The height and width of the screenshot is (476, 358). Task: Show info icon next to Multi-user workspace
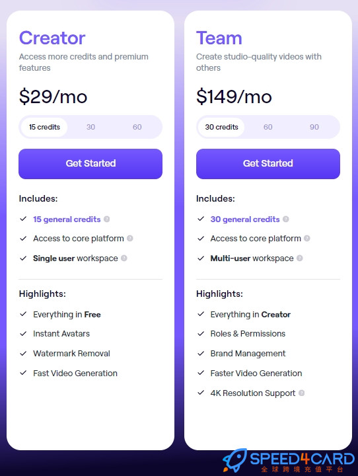[x=300, y=258]
